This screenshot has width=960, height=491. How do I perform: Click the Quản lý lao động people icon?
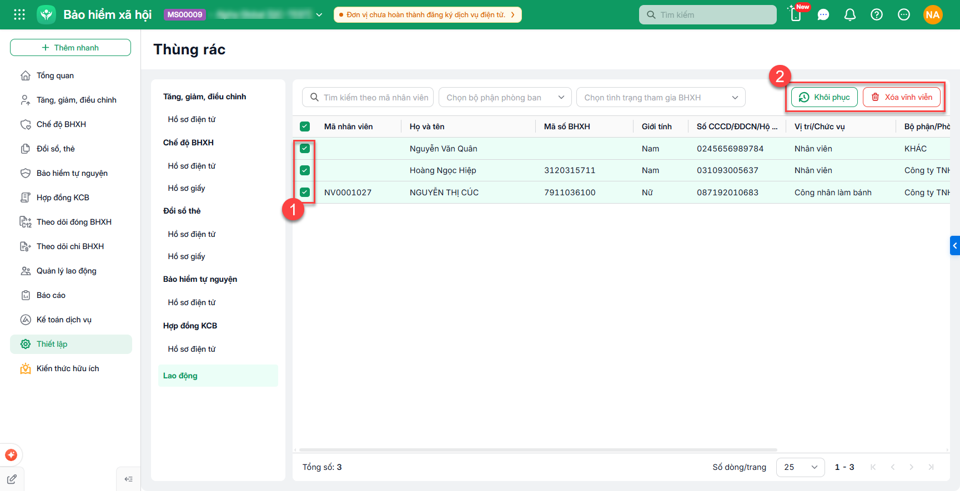pyautogui.click(x=26, y=271)
